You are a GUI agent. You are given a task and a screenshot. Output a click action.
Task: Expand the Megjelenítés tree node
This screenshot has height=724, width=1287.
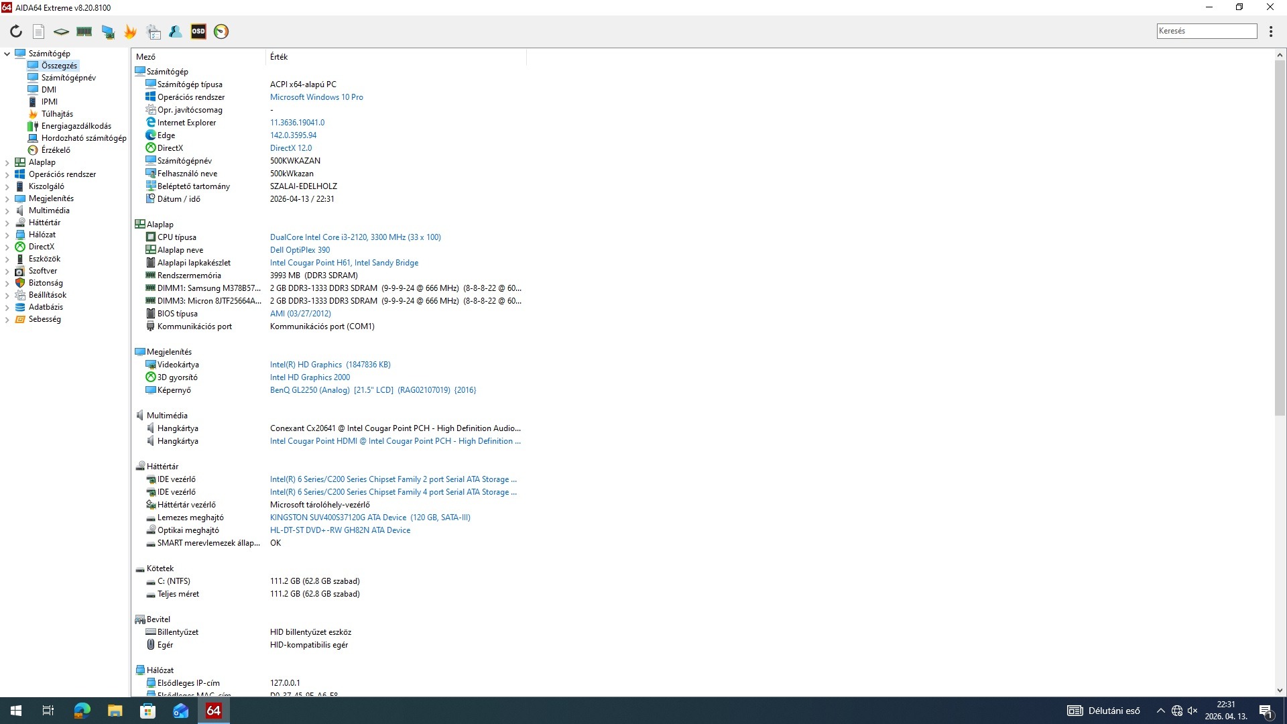coord(7,198)
